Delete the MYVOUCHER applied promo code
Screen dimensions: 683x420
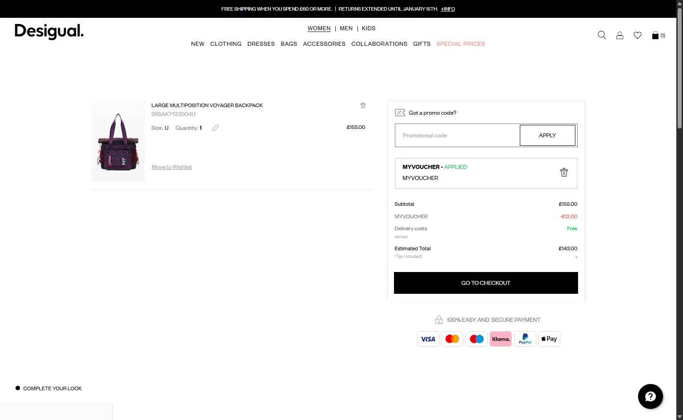coord(564,172)
